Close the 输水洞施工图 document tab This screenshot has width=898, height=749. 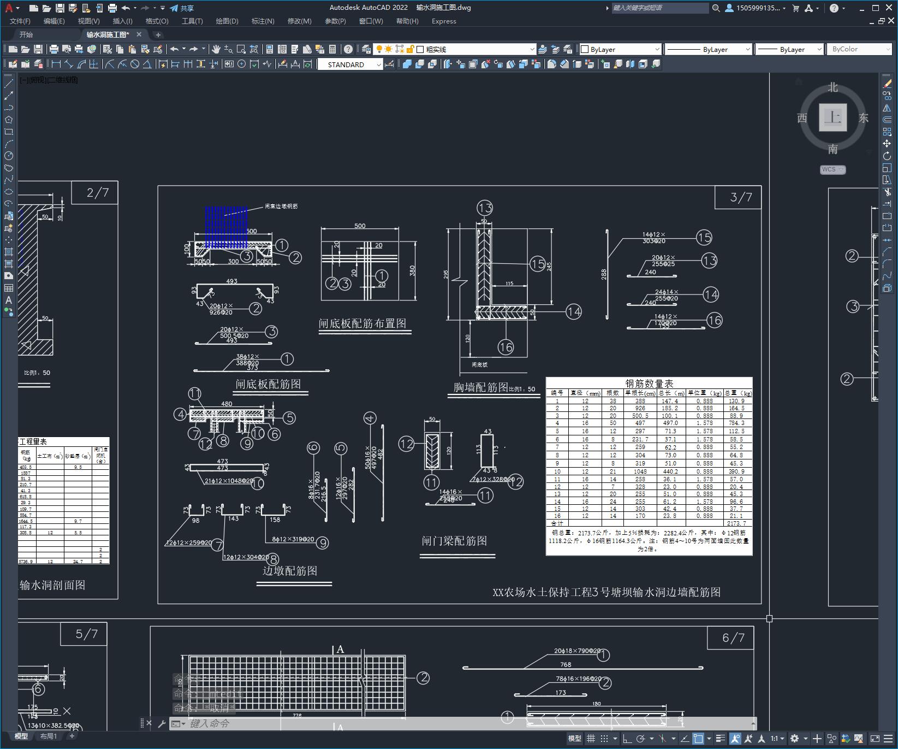pos(139,34)
